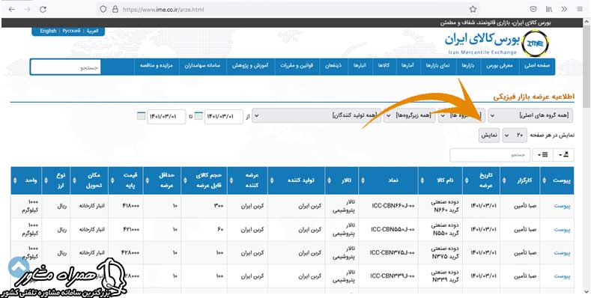
Task: Click the دوده صنعتی گرید N660 cell
Action: pyautogui.click(x=440, y=206)
